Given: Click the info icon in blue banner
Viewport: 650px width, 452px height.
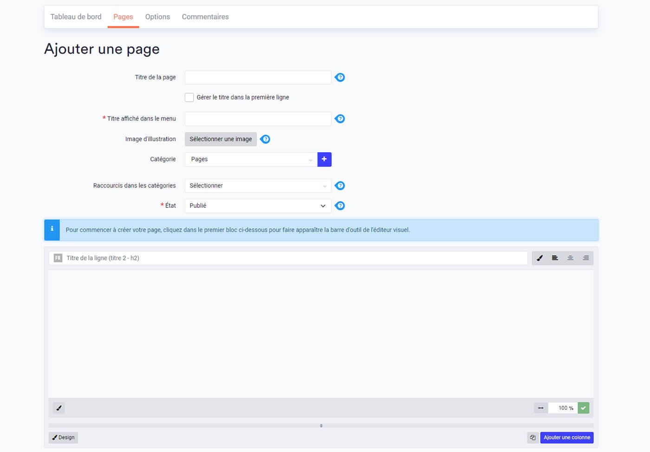Looking at the screenshot, I should 52,230.
